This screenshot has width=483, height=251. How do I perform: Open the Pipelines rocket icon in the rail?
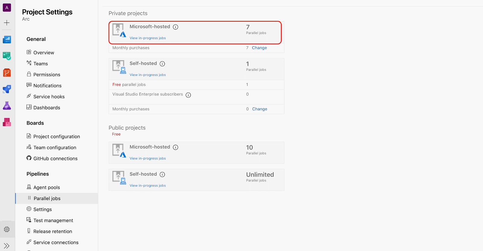[x=7, y=89]
